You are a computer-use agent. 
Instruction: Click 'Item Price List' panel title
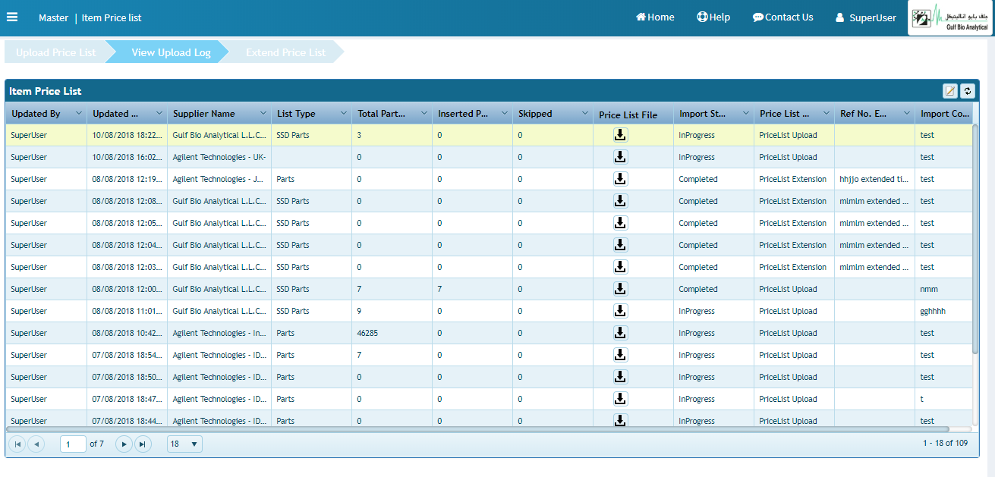(46, 91)
